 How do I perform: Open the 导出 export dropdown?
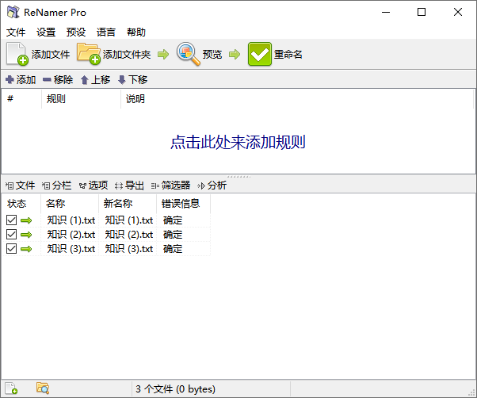point(129,186)
